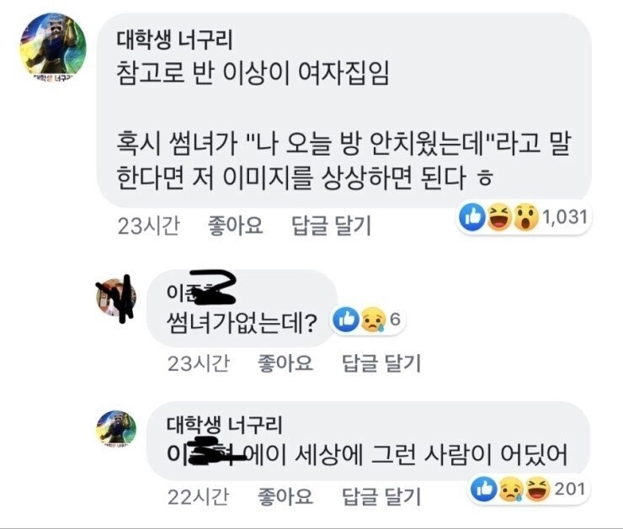Reply to the '썸녀가없는데?' comment
The image size is (623, 529).
pyautogui.click(x=381, y=363)
